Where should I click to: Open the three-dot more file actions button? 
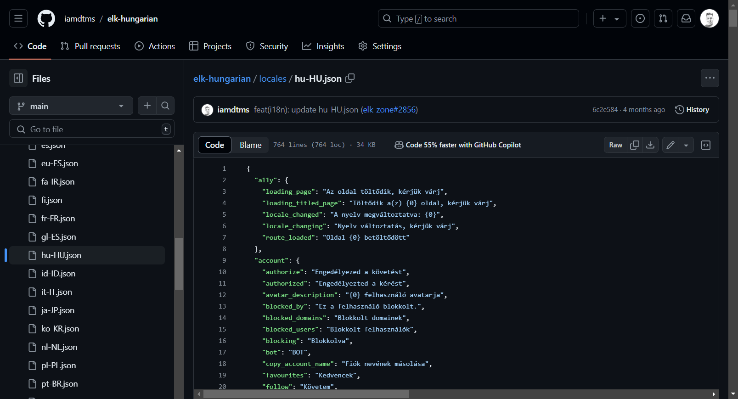click(x=710, y=78)
